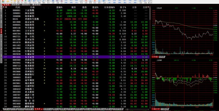Click the R marker in 东吴证券 row
219x111 pixels.
point(44,57)
